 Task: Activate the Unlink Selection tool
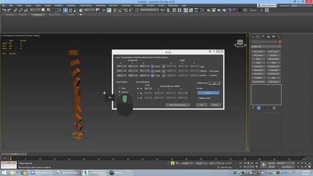point(21,10)
